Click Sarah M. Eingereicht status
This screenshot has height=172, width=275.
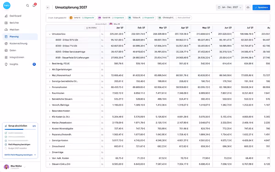118,18
